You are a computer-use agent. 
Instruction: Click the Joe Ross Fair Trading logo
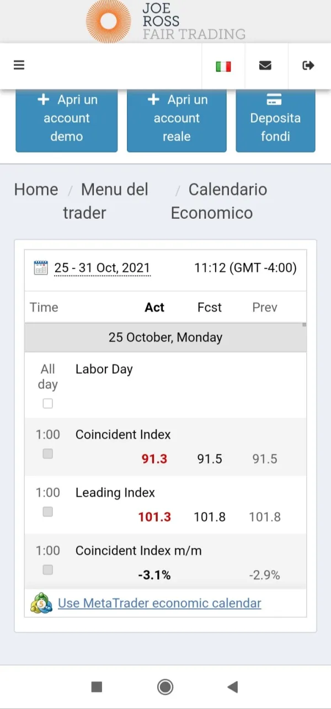click(x=165, y=21)
